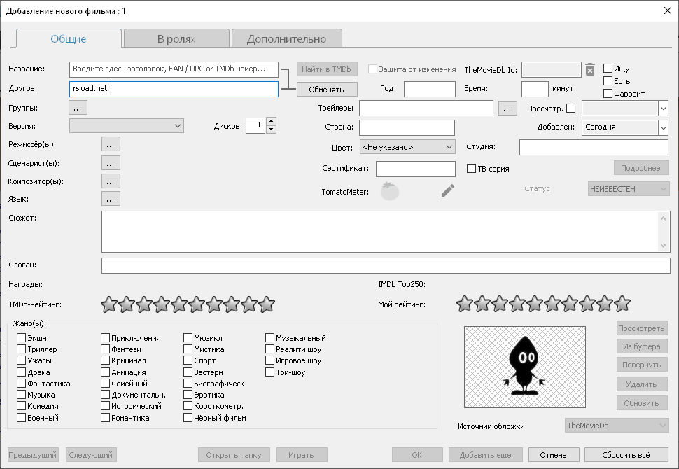Set first star of TMDb-Рейтинг
Screen dimensions: 679x469
[109, 304]
